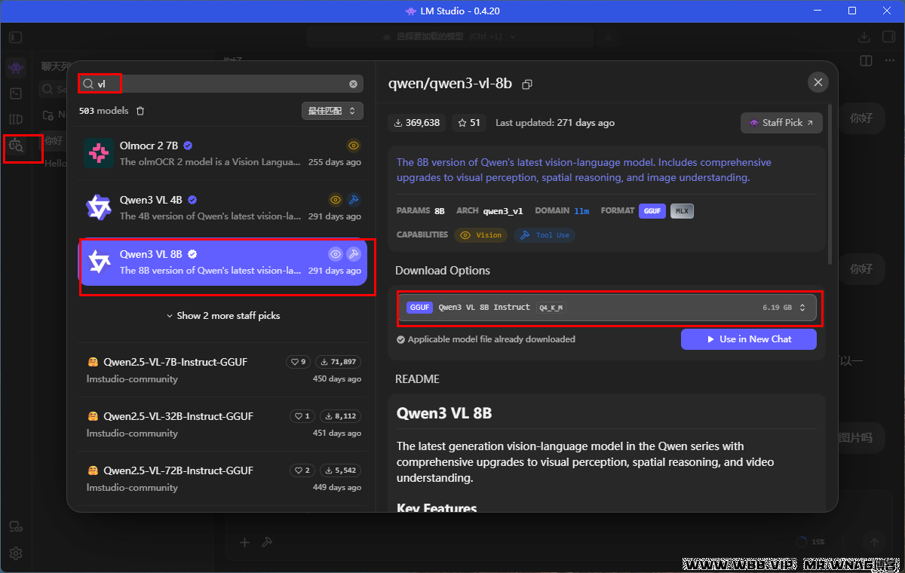Click Last updated: 271 days ago
This screenshot has width=905, height=573.
pyautogui.click(x=555, y=123)
